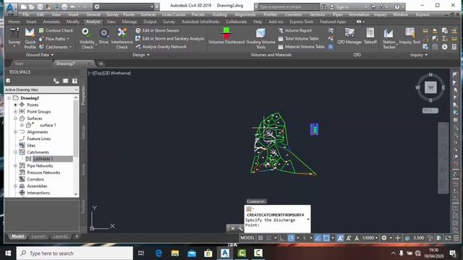Click Edit in Storm Sewers
Image resolution: width=463 pixels, height=260 pixels.
pyautogui.click(x=158, y=30)
